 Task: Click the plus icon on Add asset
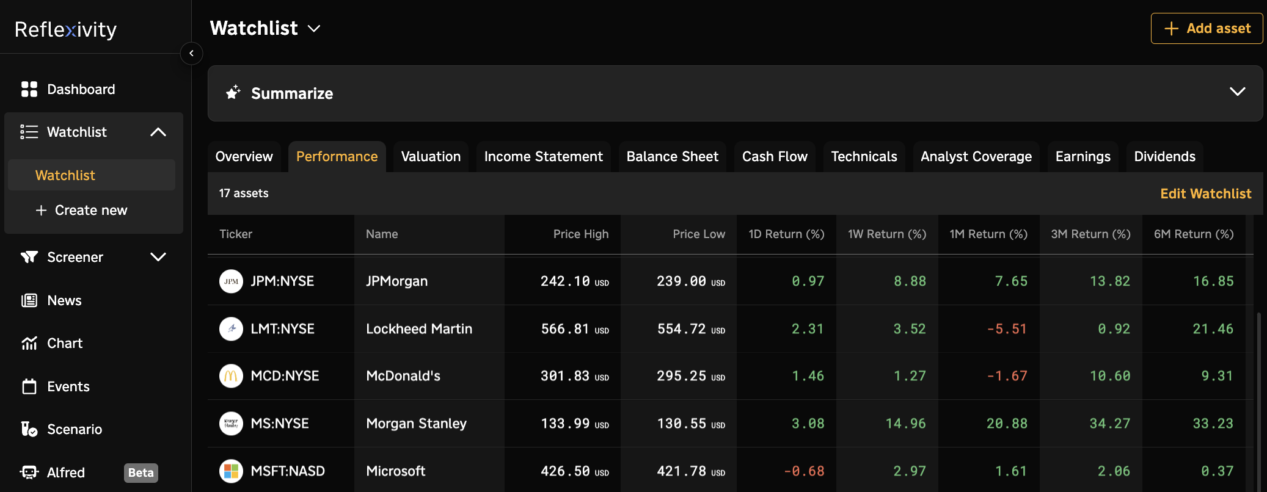(1171, 29)
